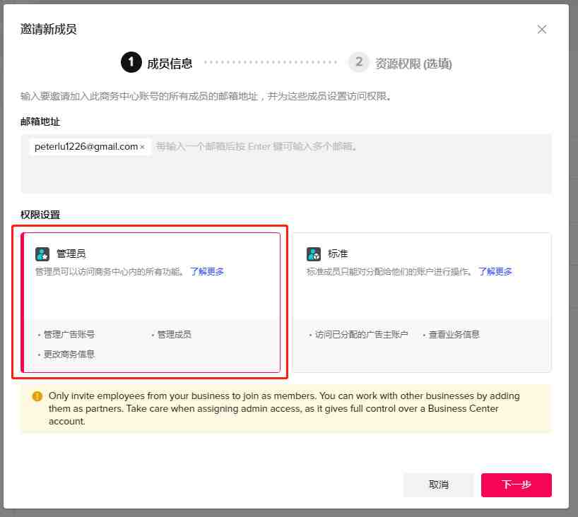This screenshot has width=578, height=517.
Task: Open 了解更多 link for 标准 role
Action: (495, 271)
